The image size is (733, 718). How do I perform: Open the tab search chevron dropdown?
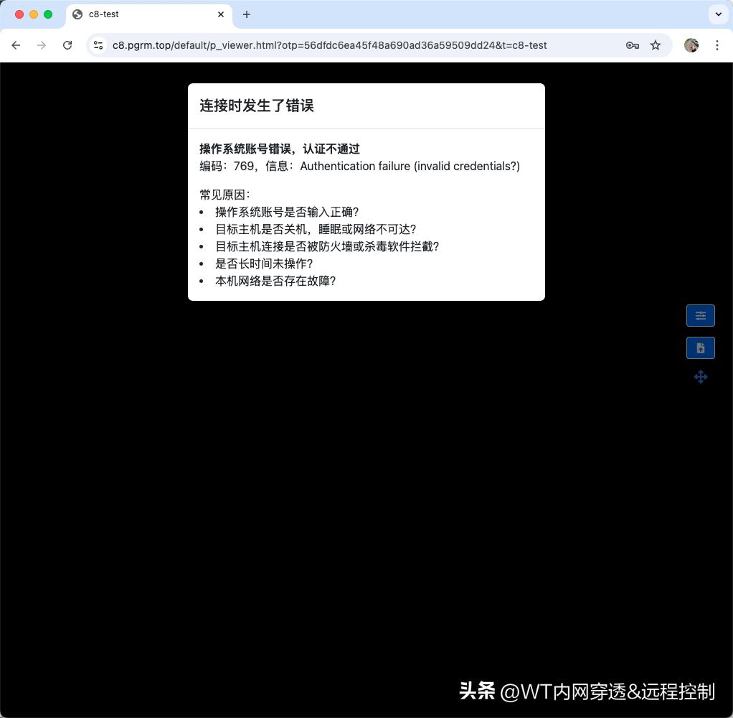coord(718,14)
